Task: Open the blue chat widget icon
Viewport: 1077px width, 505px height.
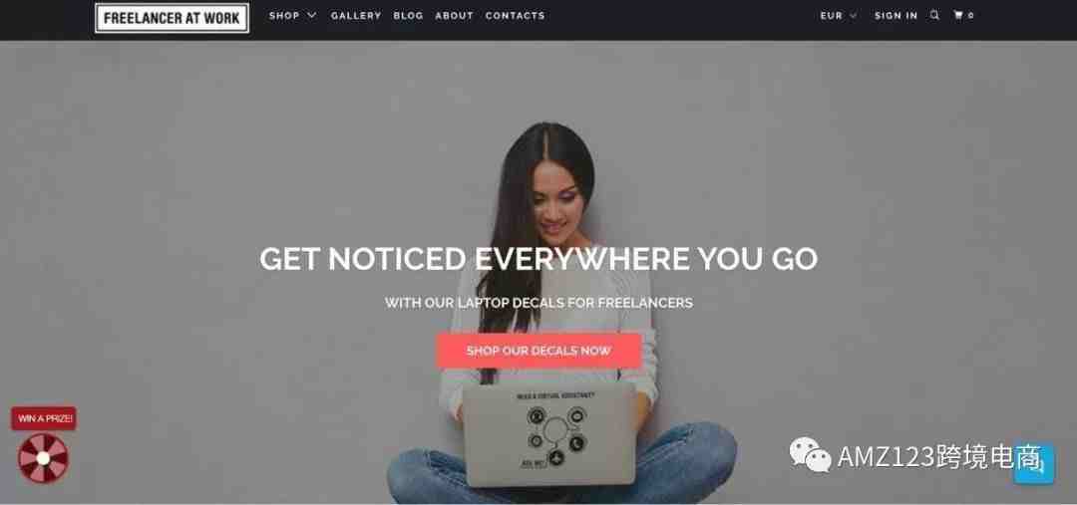Action: tap(1034, 463)
